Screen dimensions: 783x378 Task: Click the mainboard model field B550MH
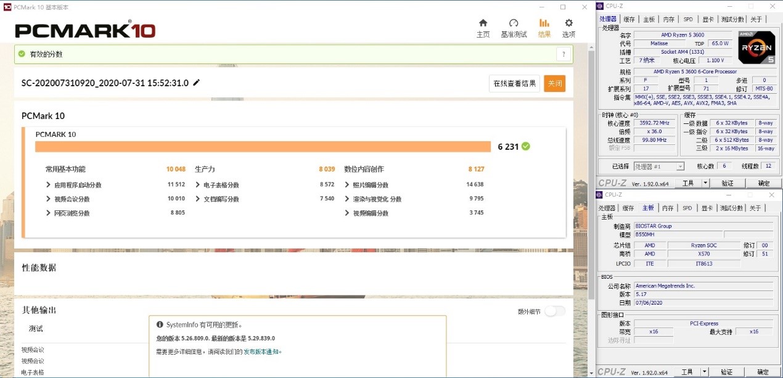678,235
